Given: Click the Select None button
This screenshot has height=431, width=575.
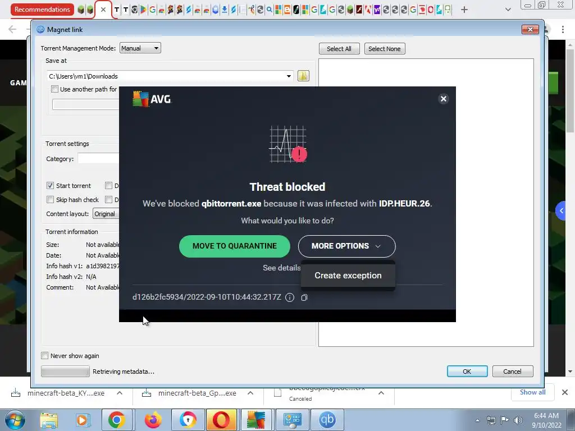Looking at the screenshot, I should point(384,49).
